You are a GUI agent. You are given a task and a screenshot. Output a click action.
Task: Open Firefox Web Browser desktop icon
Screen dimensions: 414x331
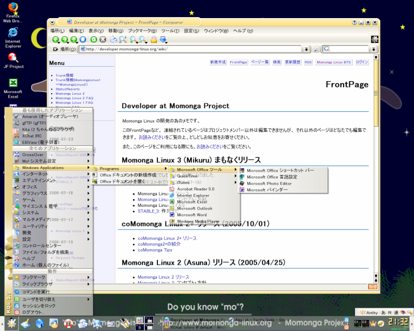pyautogui.click(x=12, y=12)
